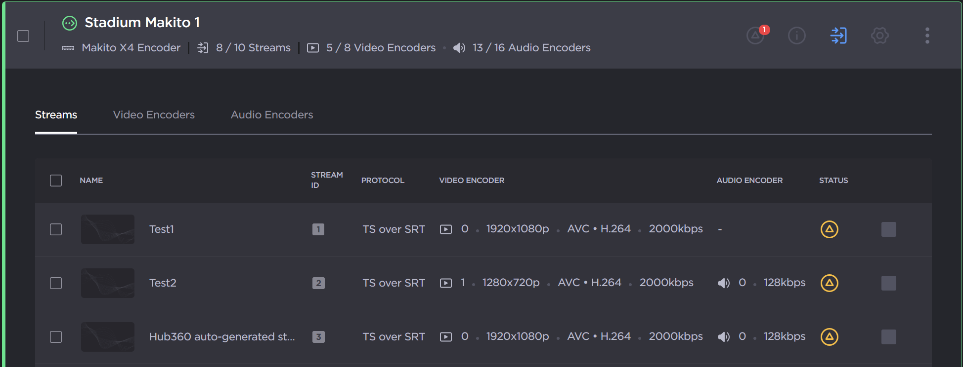Image resolution: width=963 pixels, height=367 pixels.
Task: Click the Makito X4 Encoder device icon
Action: [x=68, y=48]
